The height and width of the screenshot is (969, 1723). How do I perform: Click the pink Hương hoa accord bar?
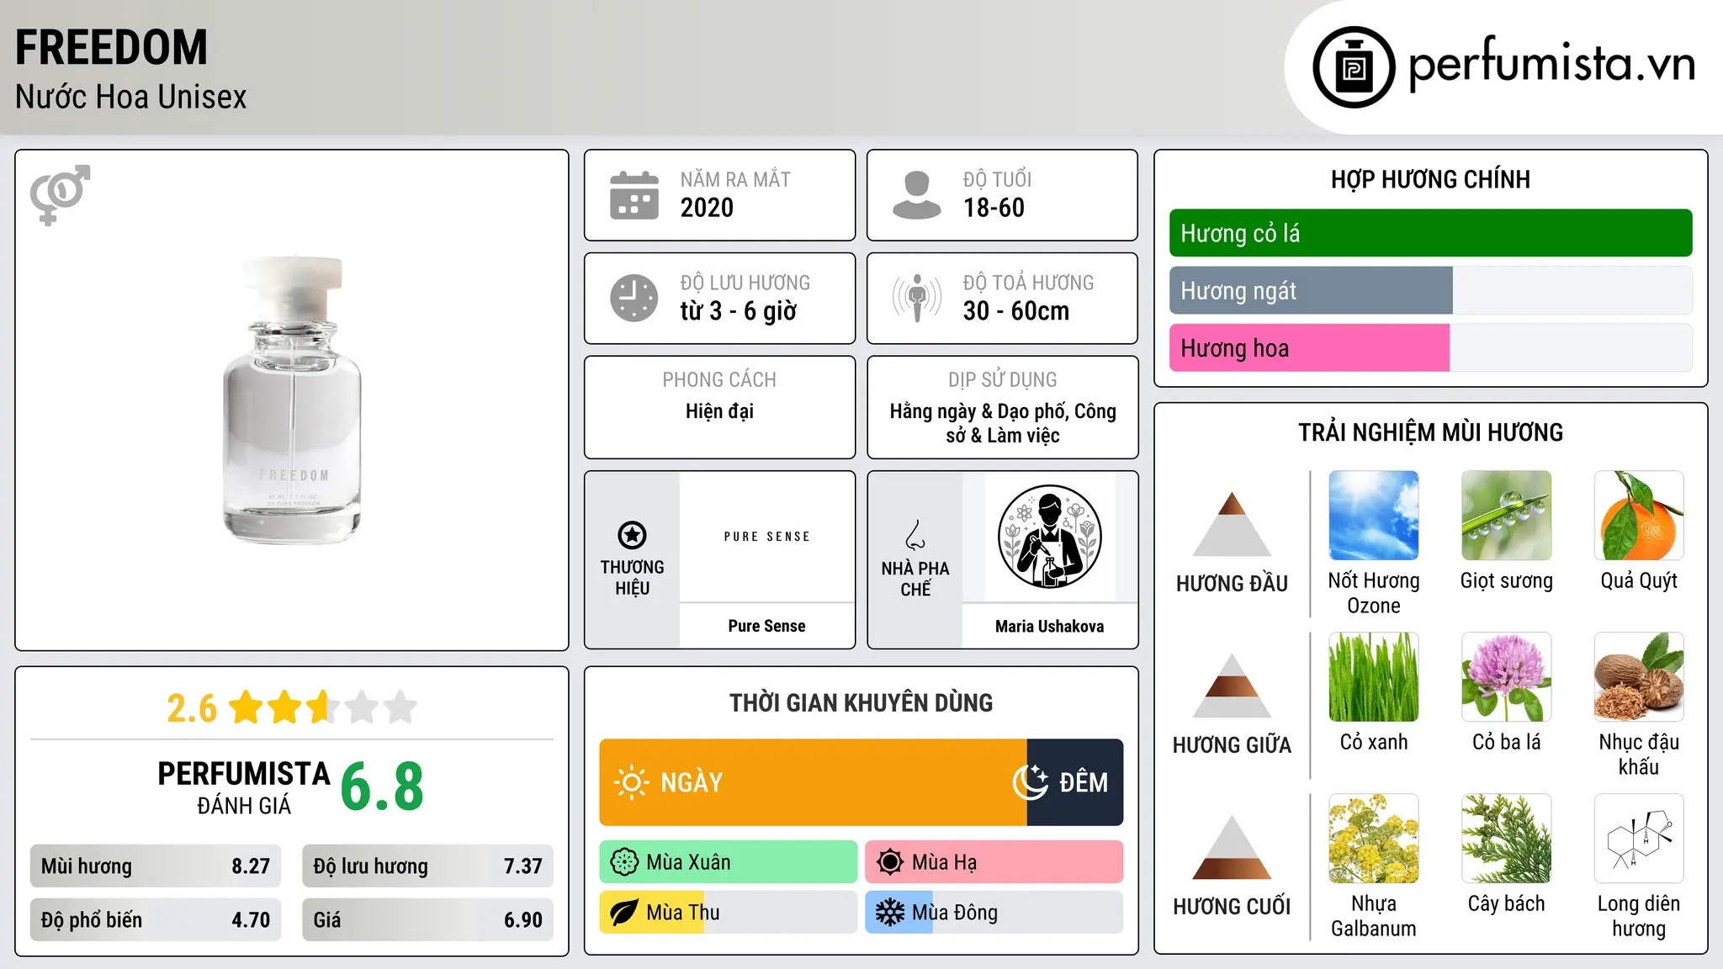coord(1309,347)
